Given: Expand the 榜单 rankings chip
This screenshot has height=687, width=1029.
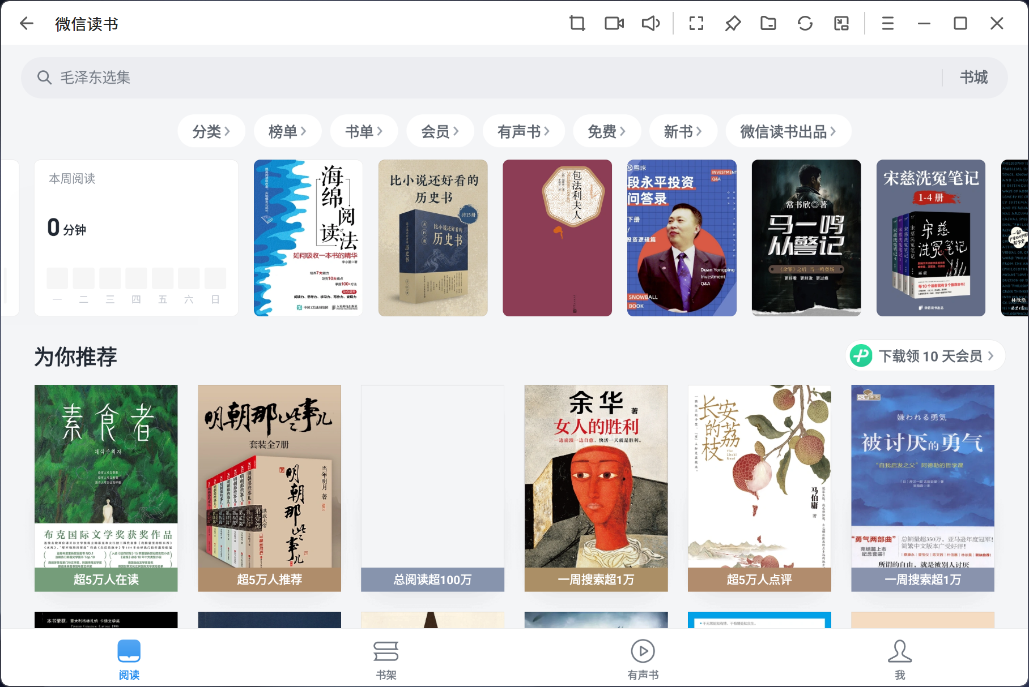Looking at the screenshot, I should [287, 131].
